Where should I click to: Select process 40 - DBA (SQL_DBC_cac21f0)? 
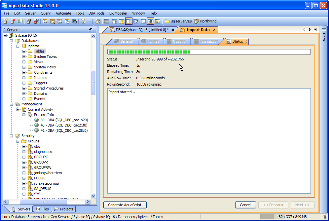pyautogui.click(x=64, y=125)
